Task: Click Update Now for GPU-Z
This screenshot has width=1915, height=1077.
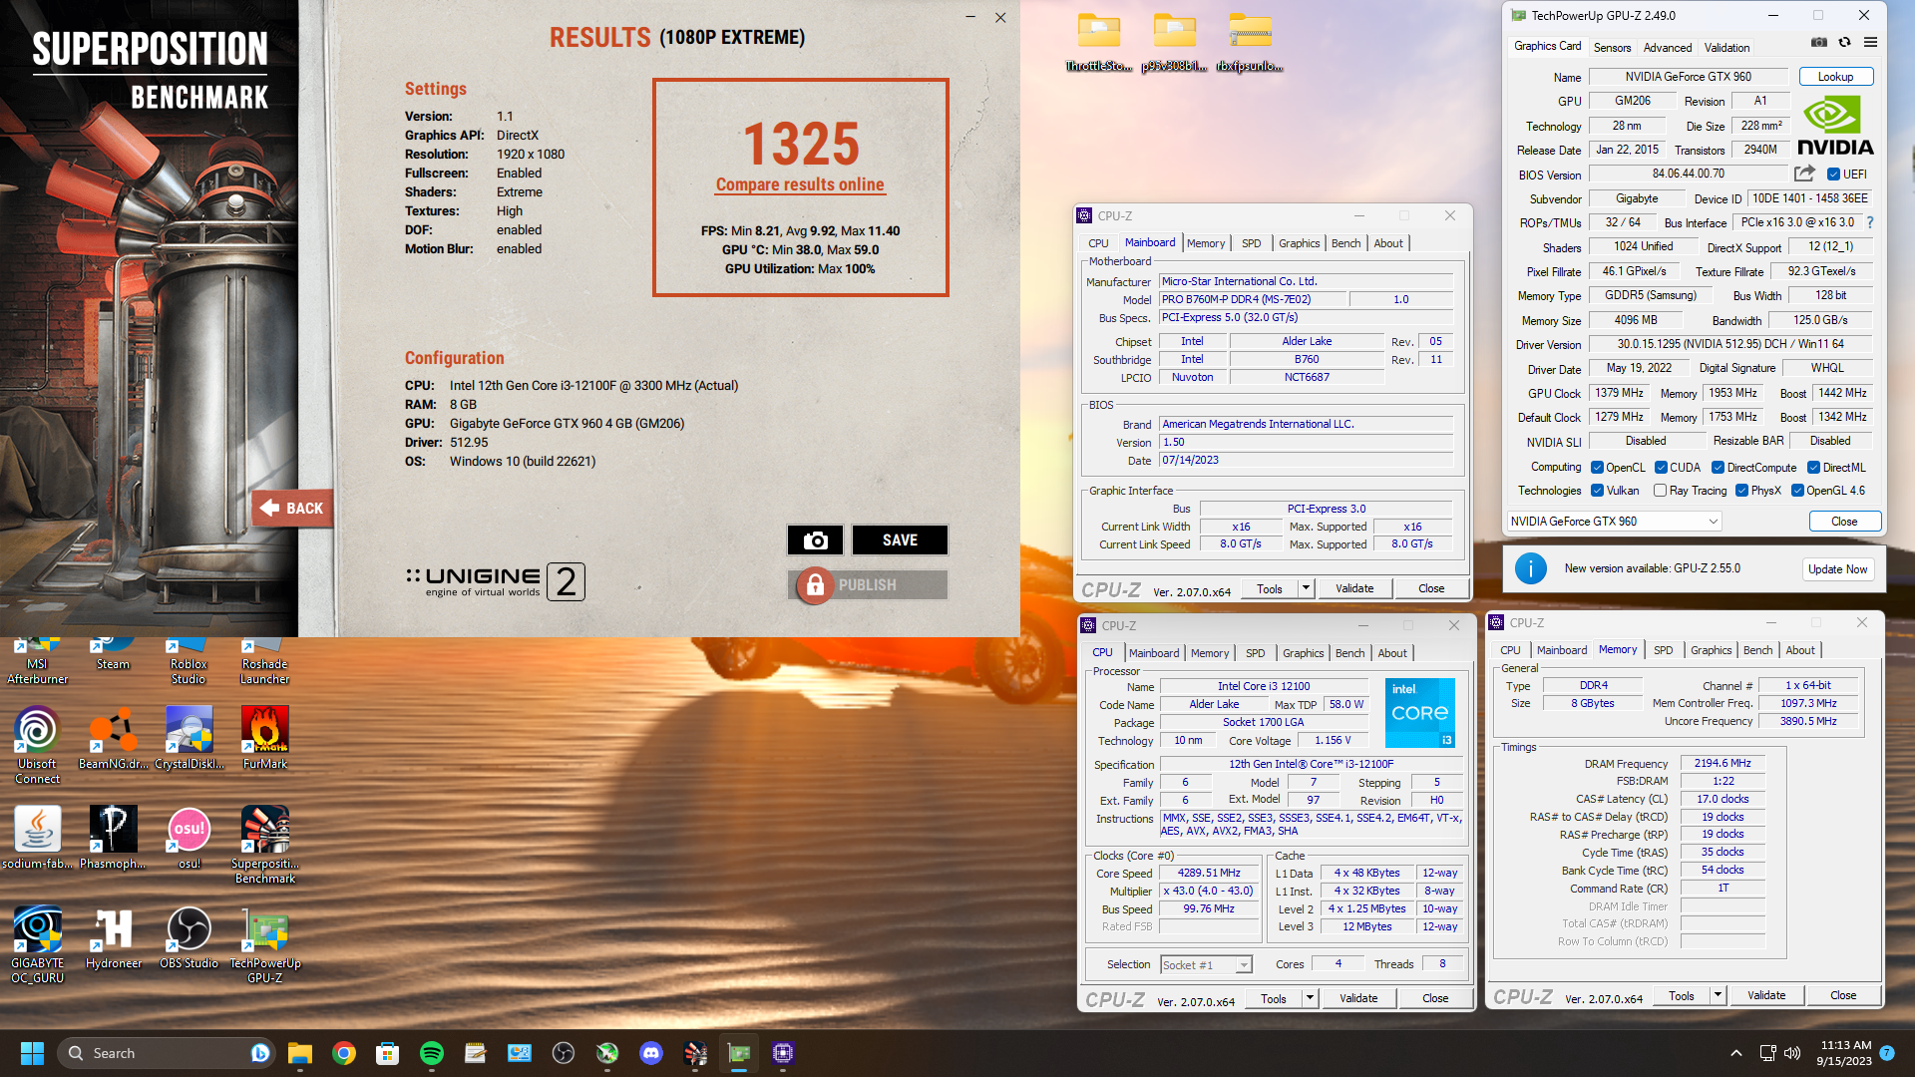Action: click(x=1837, y=568)
